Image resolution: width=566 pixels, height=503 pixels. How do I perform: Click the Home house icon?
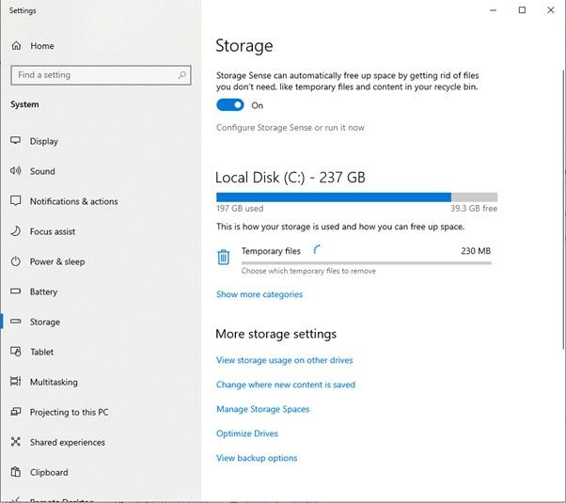click(x=16, y=46)
